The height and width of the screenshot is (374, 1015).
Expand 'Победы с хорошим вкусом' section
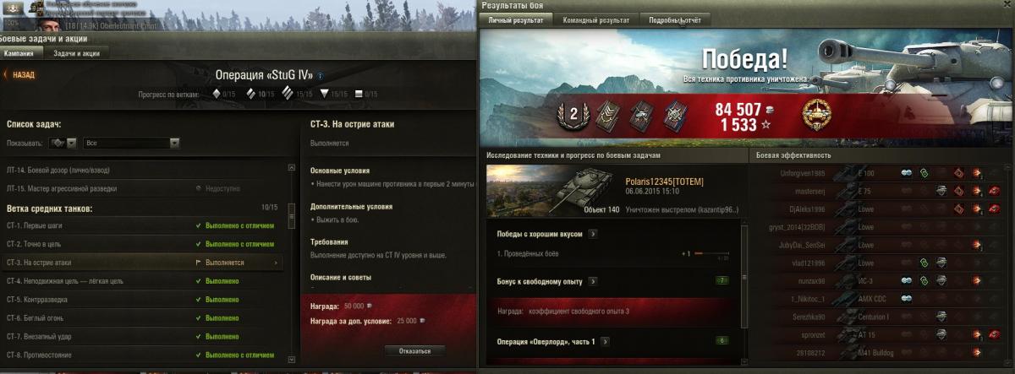coord(593,234)
